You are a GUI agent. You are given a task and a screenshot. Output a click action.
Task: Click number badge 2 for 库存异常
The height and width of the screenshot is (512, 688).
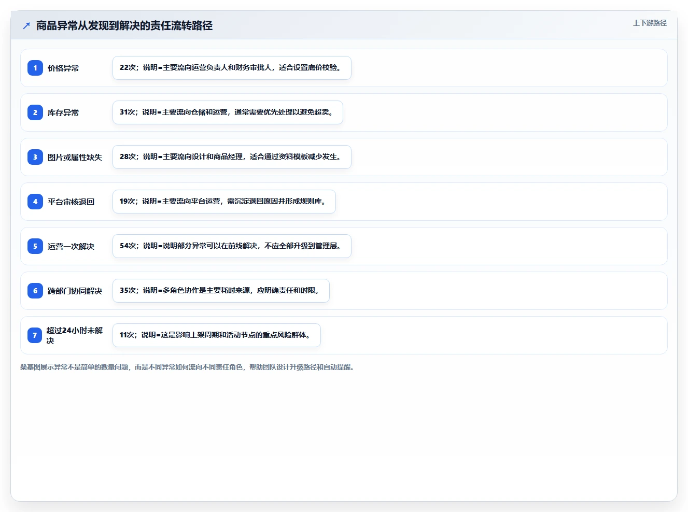pyautogui.click(x=35, y=112)
